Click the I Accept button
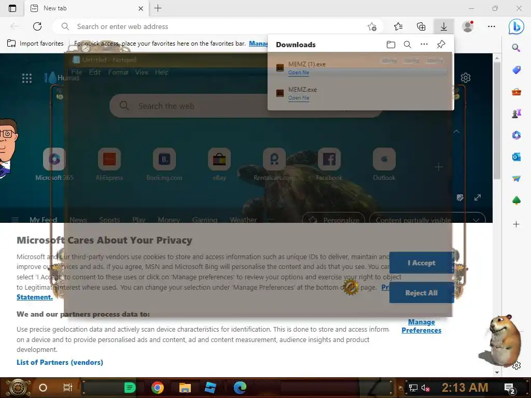 (421, 263)
